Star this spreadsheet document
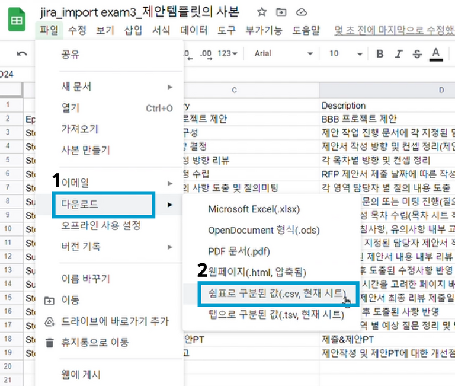 pos(261,12)
